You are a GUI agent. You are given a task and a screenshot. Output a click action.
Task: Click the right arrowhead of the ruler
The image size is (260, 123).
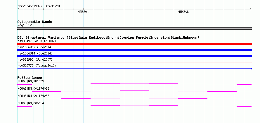point(251,9)
